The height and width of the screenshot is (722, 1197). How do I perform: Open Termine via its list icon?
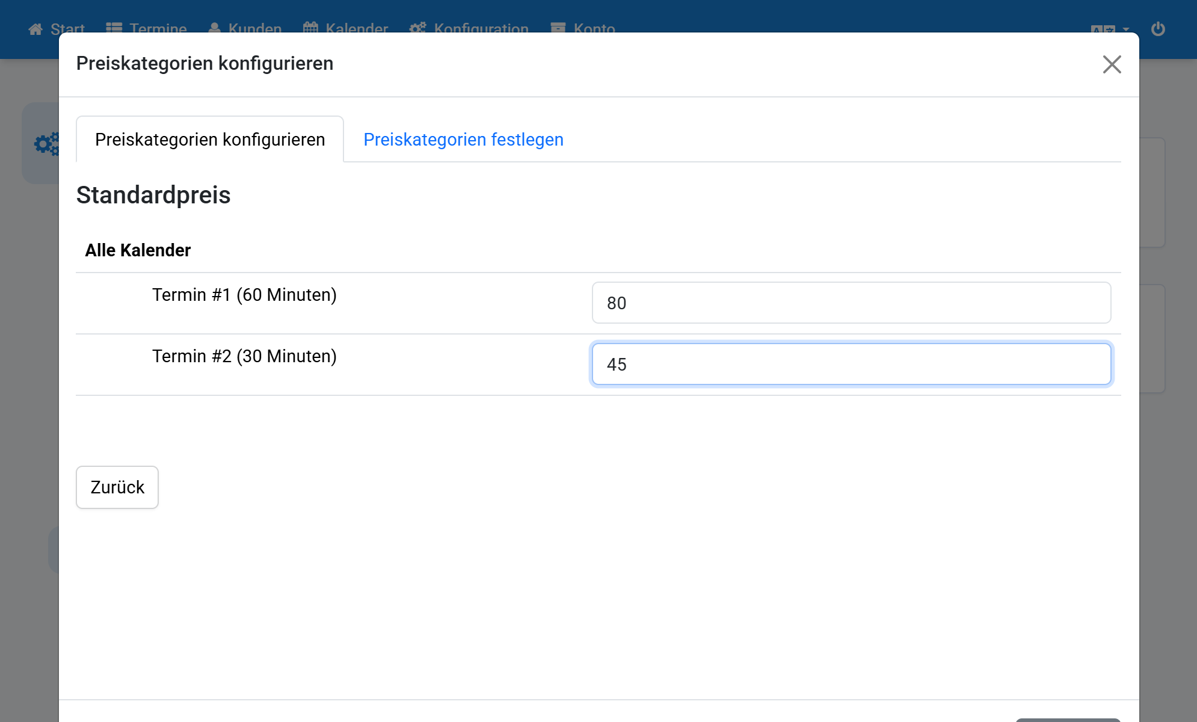tap(114, 29)
